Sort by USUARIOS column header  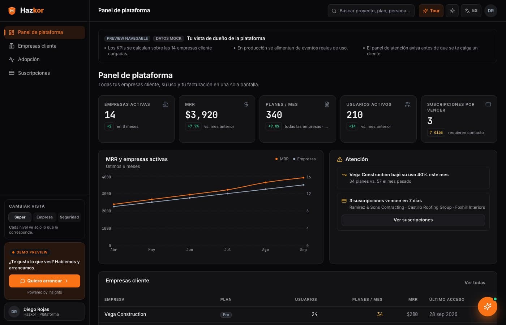(x=306, y=300)
